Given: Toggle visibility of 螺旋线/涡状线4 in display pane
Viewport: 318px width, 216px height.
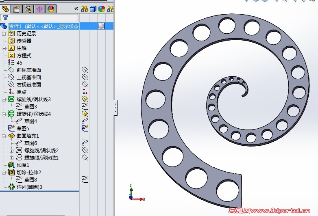Looking at the screenshot, I should (x=85, y=113).
